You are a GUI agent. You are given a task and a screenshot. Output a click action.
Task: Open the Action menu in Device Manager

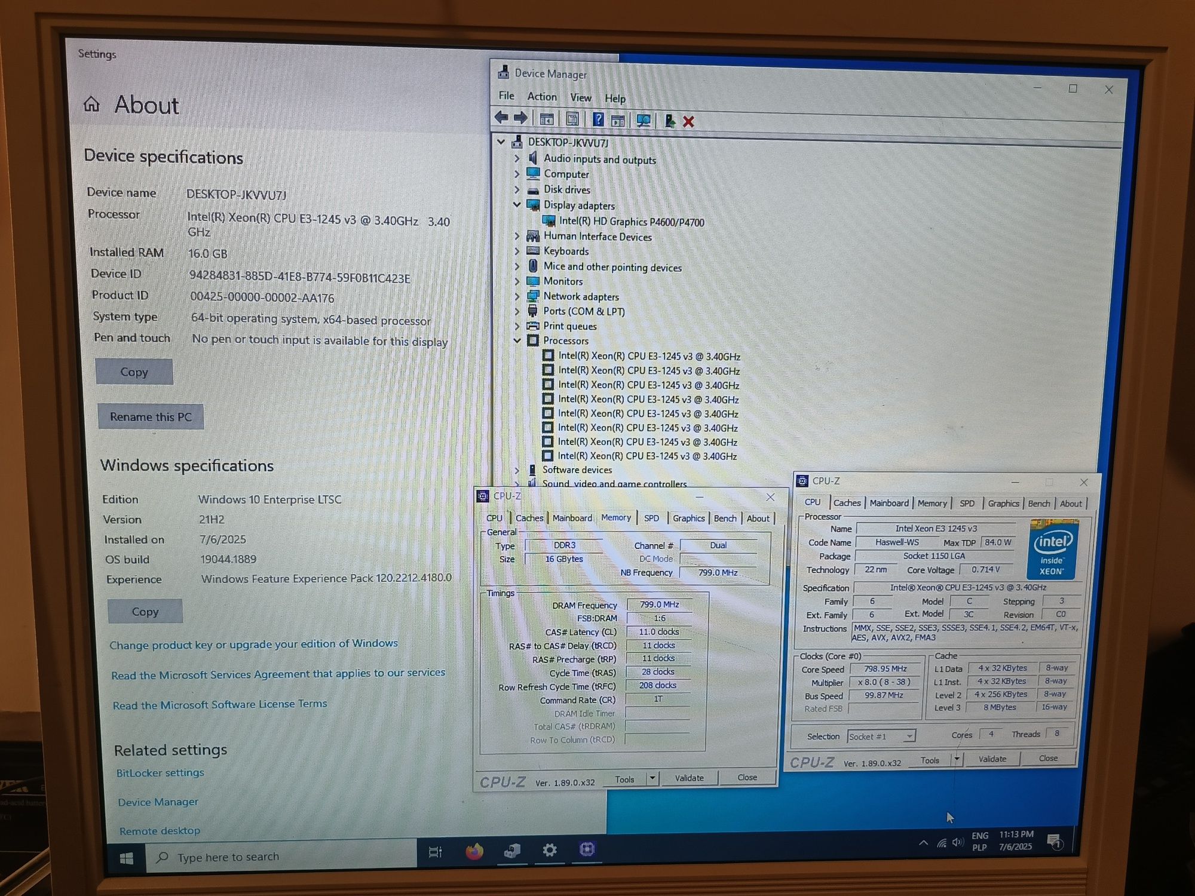(542, 96)
